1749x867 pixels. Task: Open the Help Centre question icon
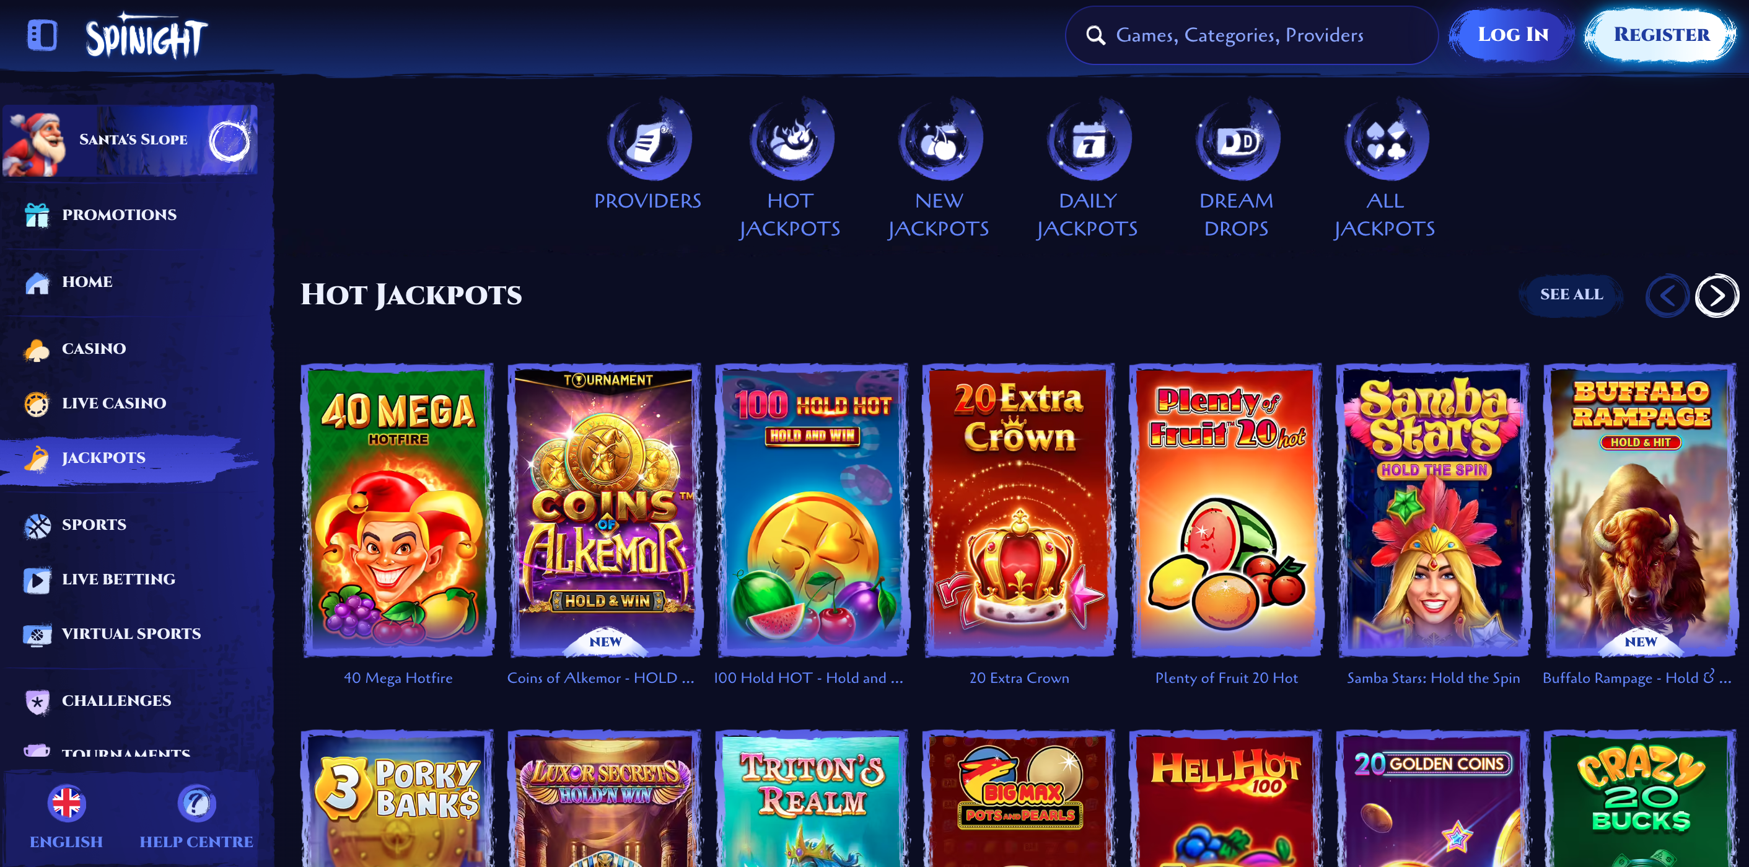click(196, 803)
